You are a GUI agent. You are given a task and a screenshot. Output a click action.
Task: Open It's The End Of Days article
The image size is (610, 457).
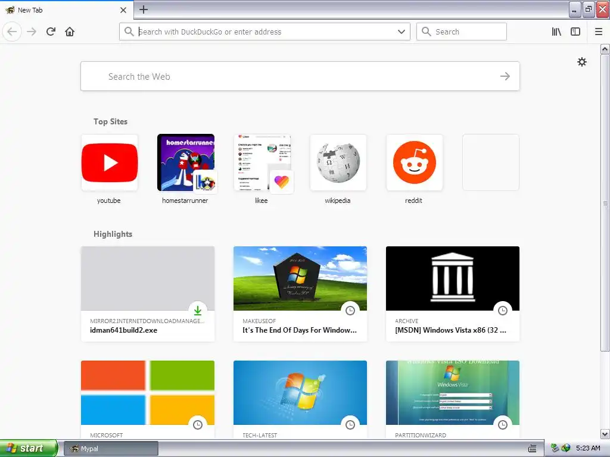pos(300,294)
